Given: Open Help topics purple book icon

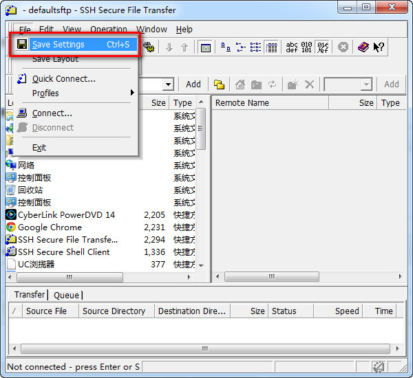Looking at the screenshot, I should click(x=363, y=47).
